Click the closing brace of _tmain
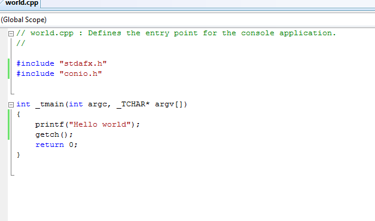 pyautogui.click(x=19, y=155)
